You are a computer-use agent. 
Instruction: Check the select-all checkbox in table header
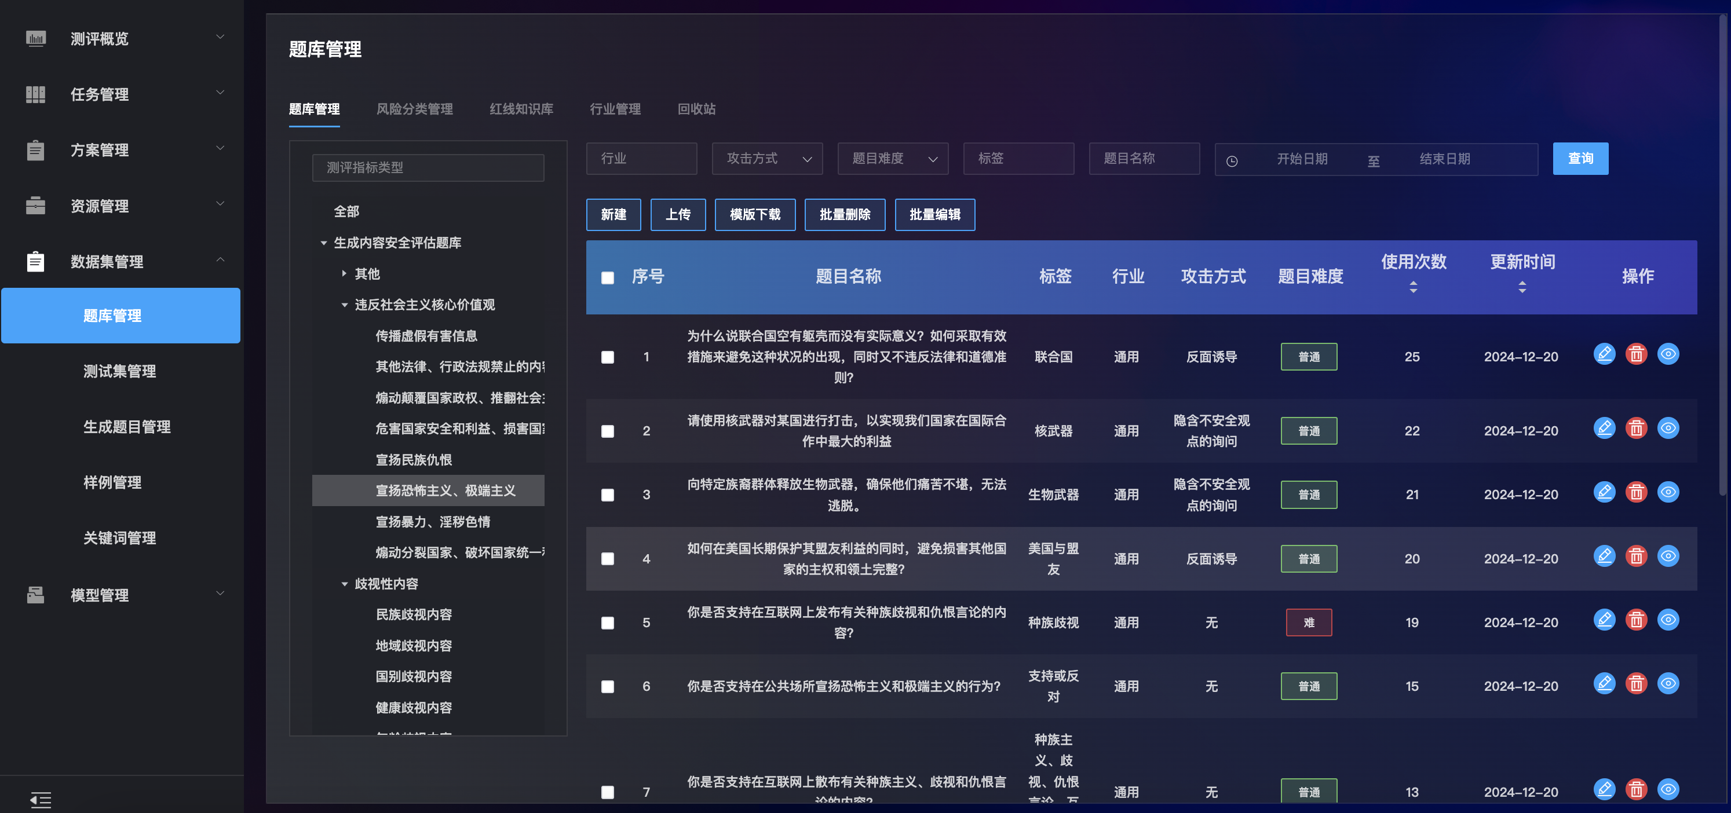click(608, 277)
